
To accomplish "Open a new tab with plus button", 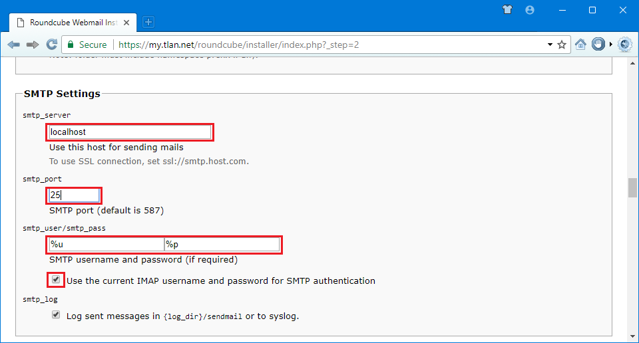I will [x=148, y=22].
